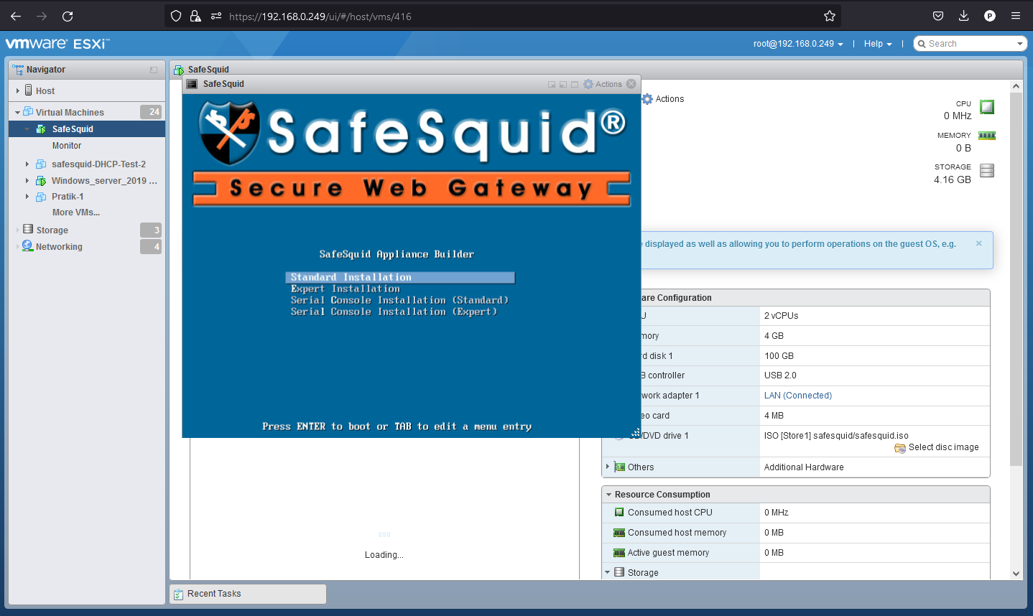Open the root@192.168.0.249 user menu
The image size is (1033, 616).
pos(797,43)
